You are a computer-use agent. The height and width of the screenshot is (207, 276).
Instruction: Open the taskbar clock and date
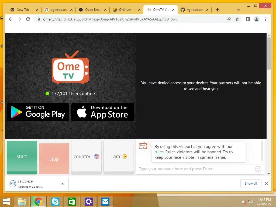point(264,202)
